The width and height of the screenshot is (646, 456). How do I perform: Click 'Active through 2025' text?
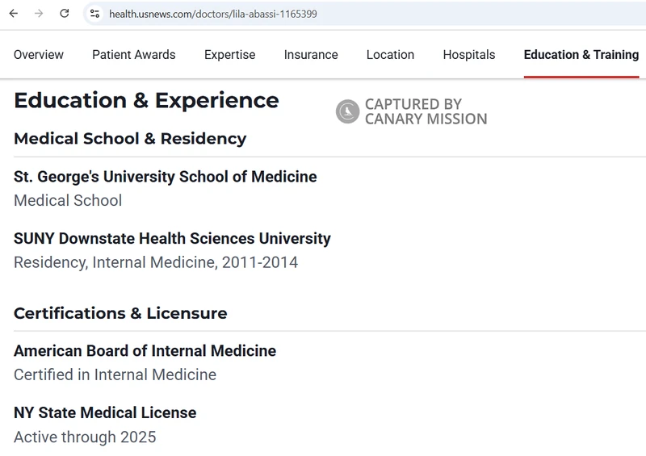(85, 437)
